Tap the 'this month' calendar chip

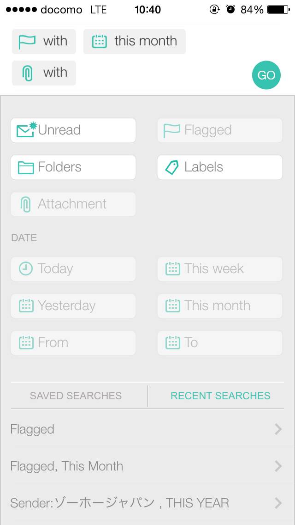tap(135, 42)
